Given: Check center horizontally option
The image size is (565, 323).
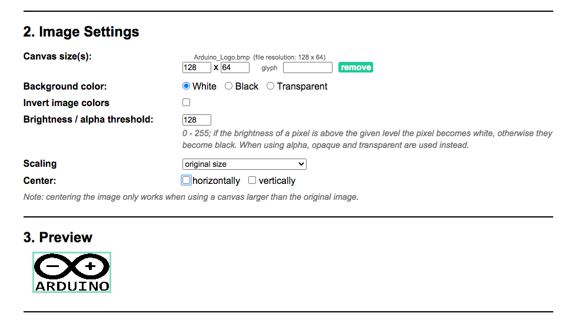Looking at the screenshot, I should coord(187,180).
